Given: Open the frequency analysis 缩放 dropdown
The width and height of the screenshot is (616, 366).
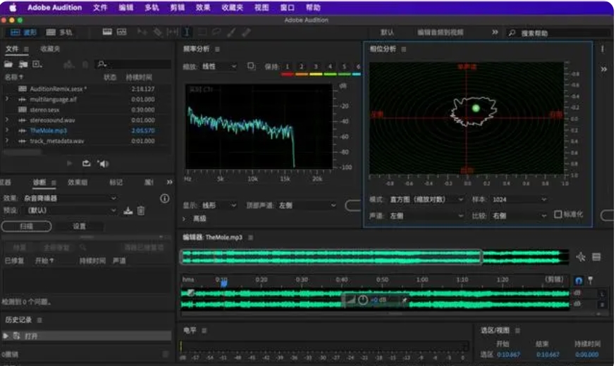Looking at the screenshot, I should (218, 66).
